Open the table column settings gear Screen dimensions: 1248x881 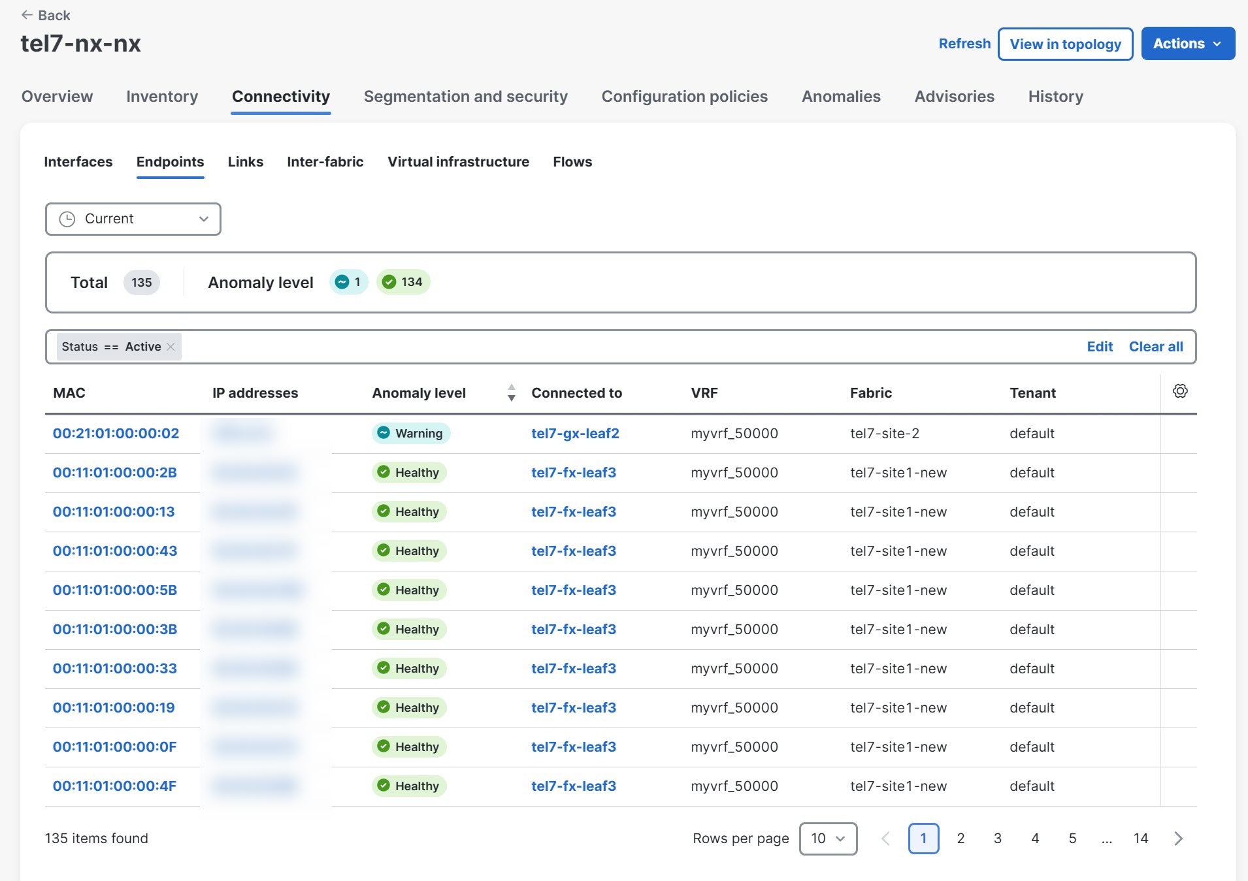point(1180,391)
